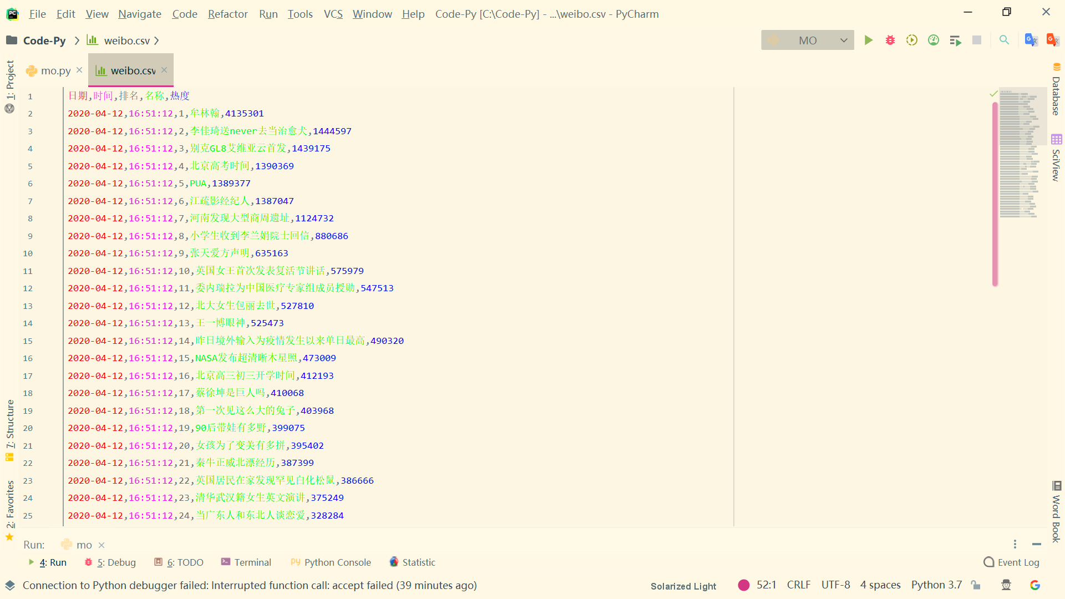
Task: Open the SciView tool window
Action: click(1056, 158)
